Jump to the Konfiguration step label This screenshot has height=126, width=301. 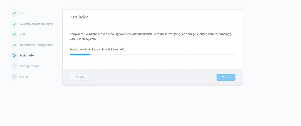[x=29, y=66]
